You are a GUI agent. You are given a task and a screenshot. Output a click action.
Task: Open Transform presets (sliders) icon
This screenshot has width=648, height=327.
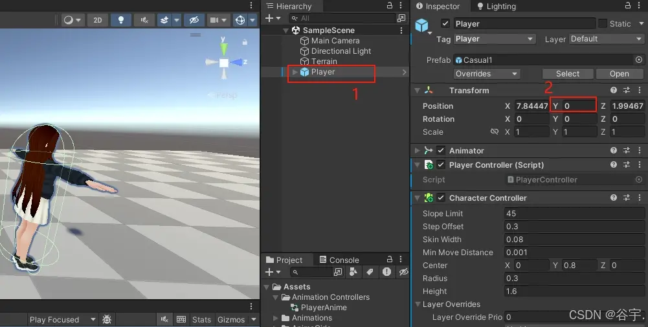[x=627, y=90]
